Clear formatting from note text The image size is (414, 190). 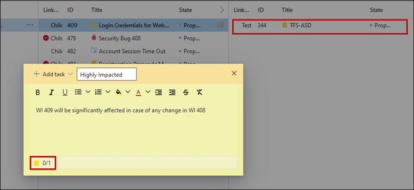(x=199, y=92)
